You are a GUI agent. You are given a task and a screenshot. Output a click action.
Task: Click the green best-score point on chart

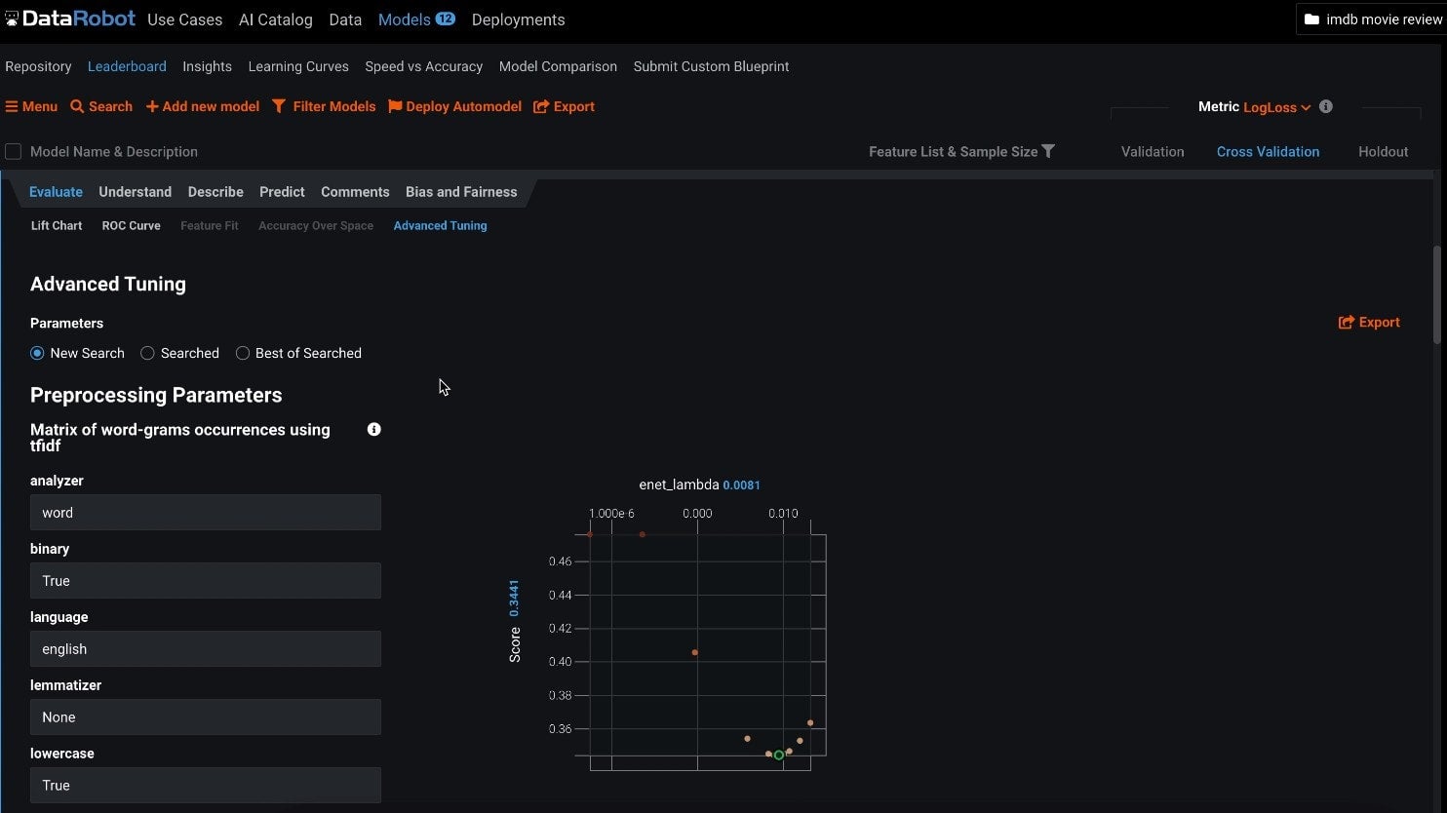[x=779, y=755]
